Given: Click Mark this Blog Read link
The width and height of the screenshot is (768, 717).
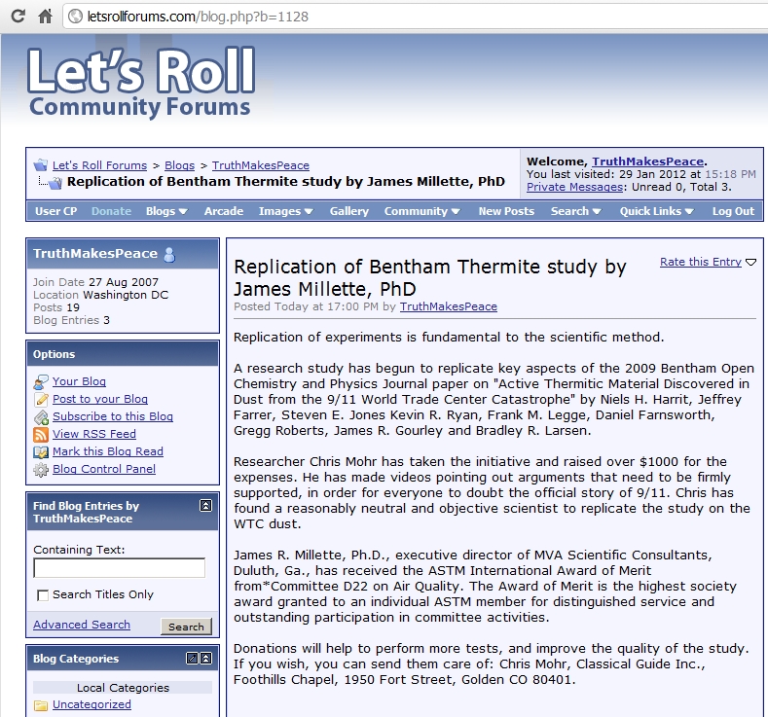Looking at the screenshot, I should tap(108, 451).
